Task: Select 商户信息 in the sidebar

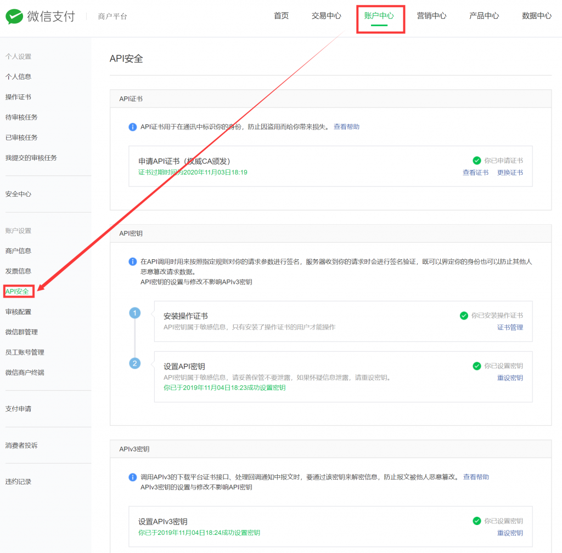Action: pyautogui.click(x=18, y=251)
